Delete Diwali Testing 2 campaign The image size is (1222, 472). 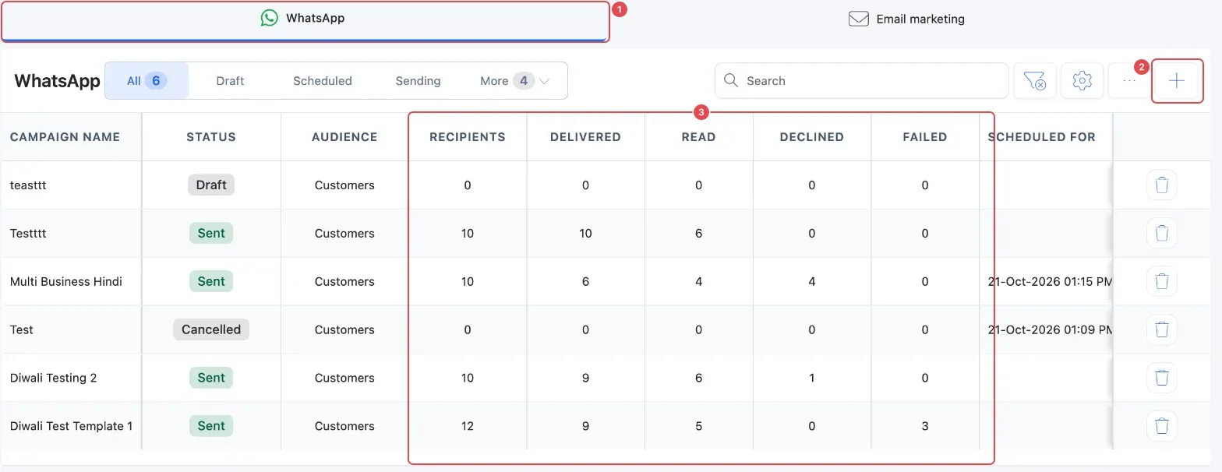pyautogui.click(x=1161, y=378)
